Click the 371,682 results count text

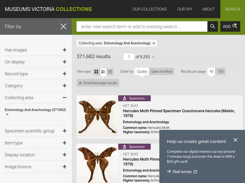point(93,56)
